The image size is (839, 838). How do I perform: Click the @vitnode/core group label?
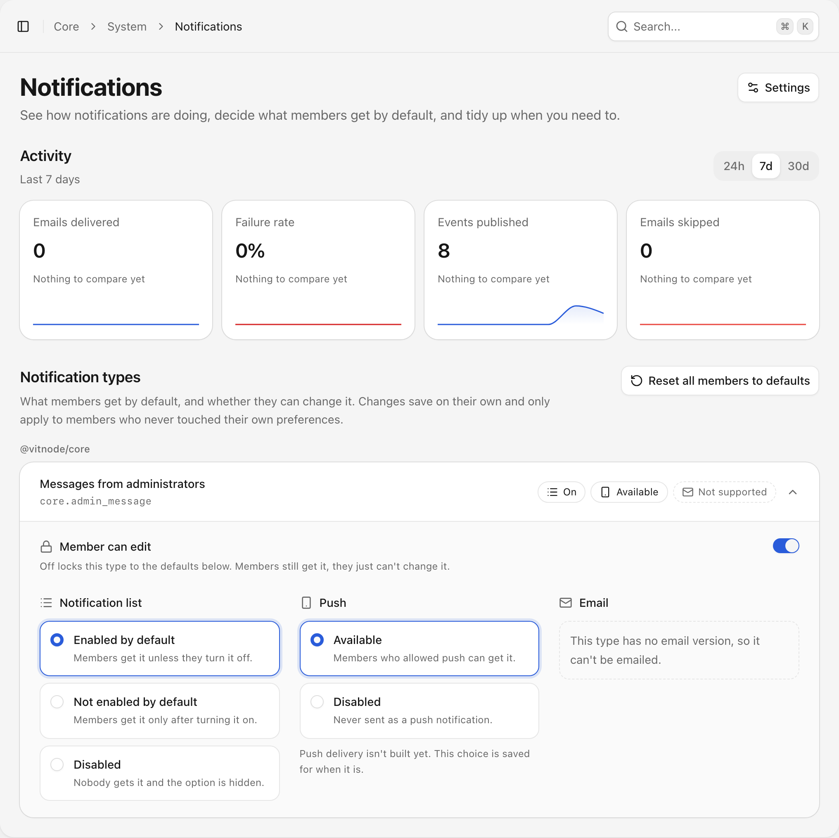click(x=55, y=449)
